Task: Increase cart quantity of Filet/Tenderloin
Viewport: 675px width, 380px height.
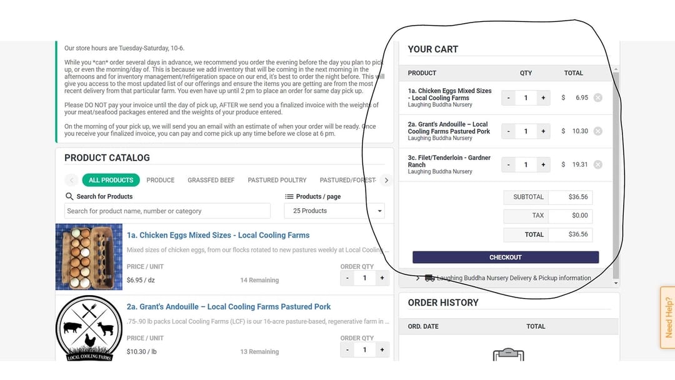Action: (543, 164)
